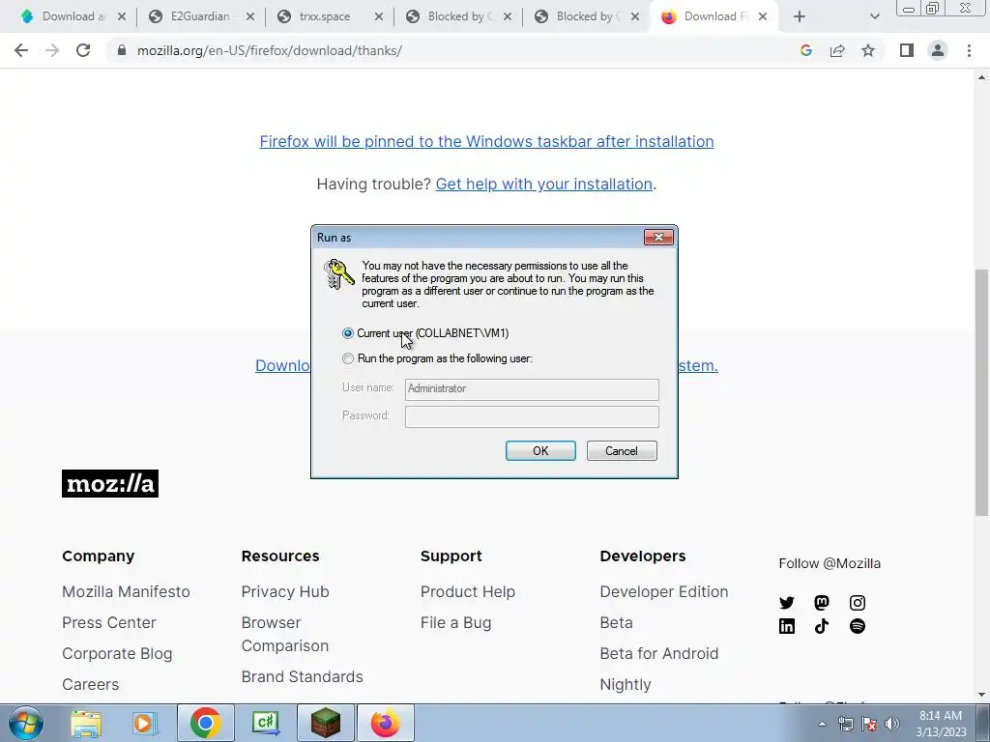Open Corporate Blog link

click(117, 654)
